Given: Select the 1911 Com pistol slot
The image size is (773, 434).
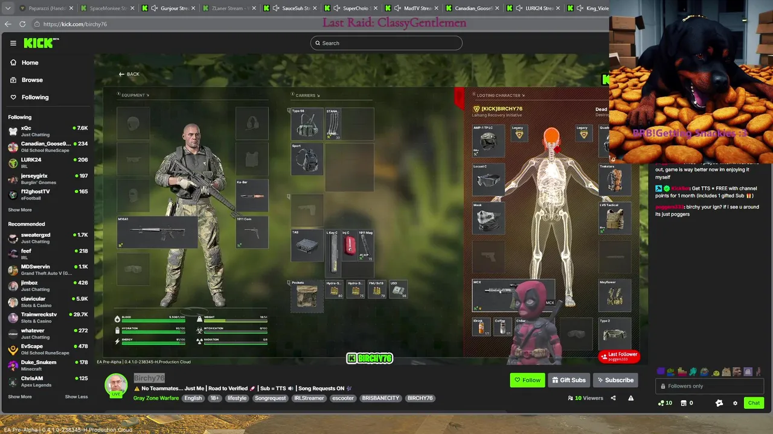Looking at the screenshot, I should click(x=252, y=232).
